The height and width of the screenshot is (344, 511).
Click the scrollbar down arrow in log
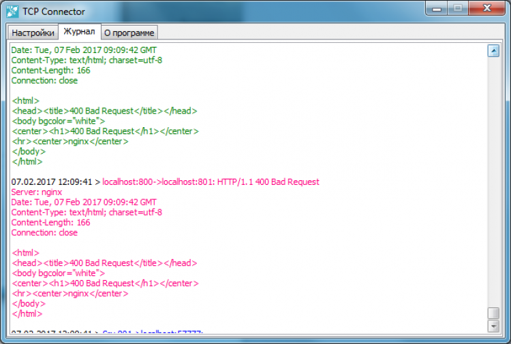[x=493, y=326]
